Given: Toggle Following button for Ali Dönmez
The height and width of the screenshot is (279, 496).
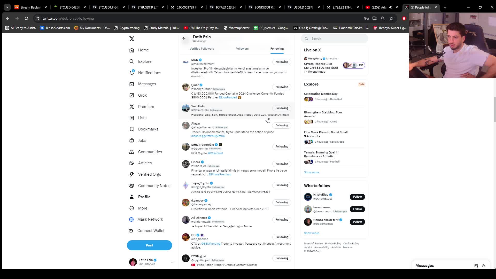Looking at the screenshot, I should [282, 220].
